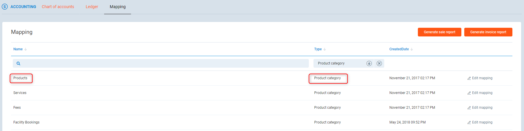Click Generate sale report button

tap(439, 32)
